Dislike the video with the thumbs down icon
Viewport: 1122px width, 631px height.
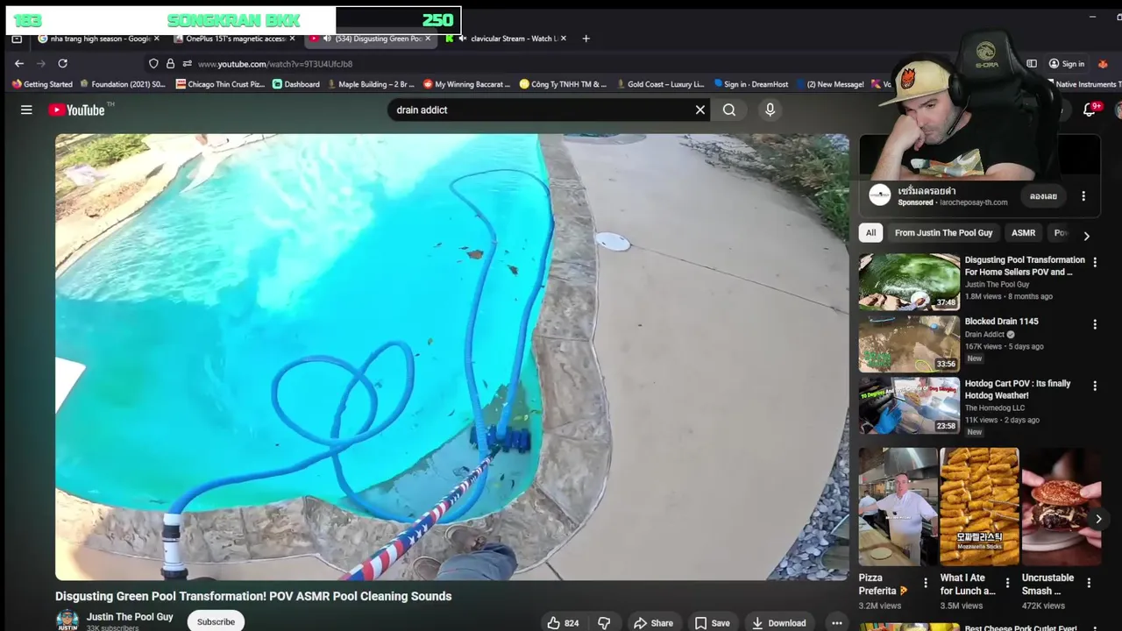(x=604, y=623)
